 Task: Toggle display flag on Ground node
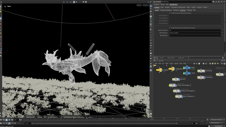click(179, 79)
